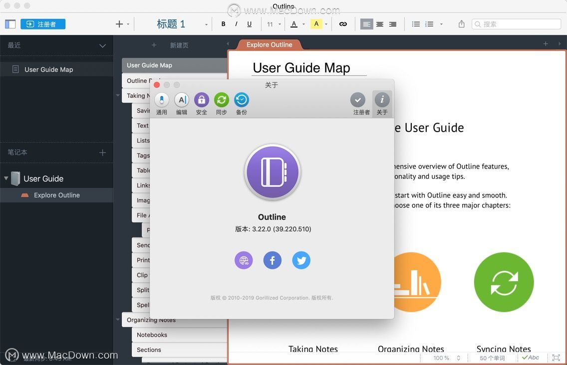Open the add-item dropdown arrow beside plus

(128, 24)
